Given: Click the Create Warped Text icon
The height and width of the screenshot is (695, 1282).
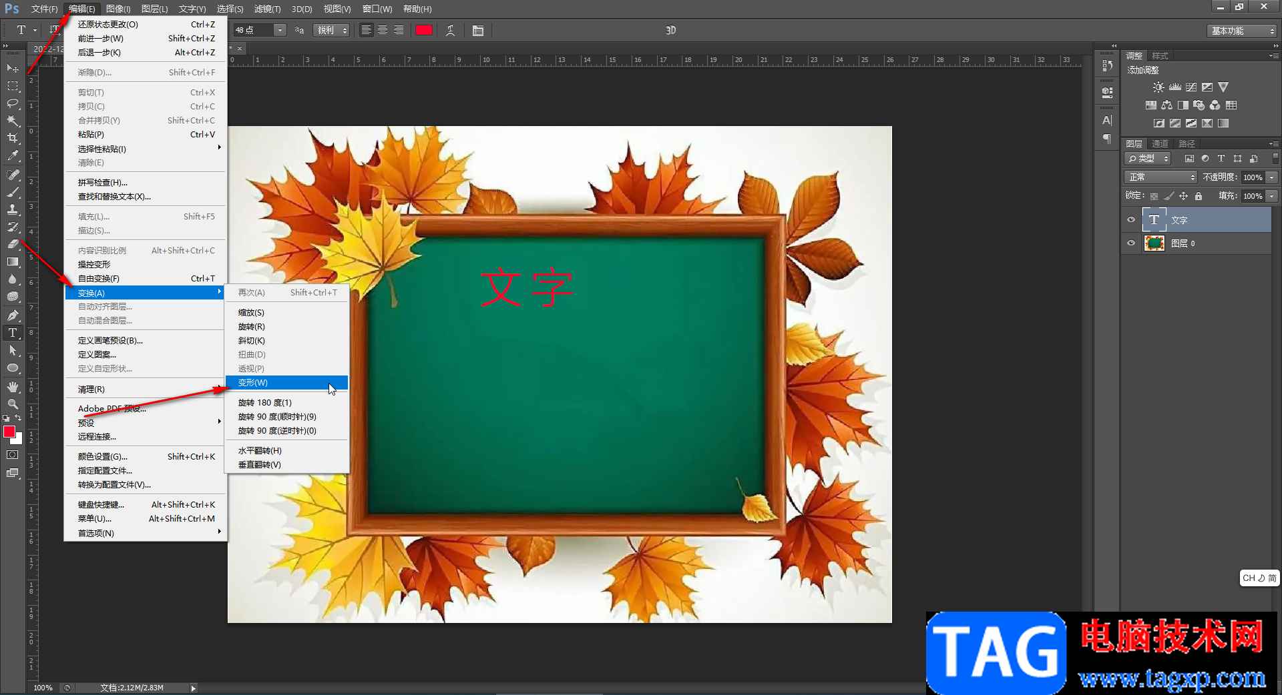Looking at the screenshot, I should [451, 31].
